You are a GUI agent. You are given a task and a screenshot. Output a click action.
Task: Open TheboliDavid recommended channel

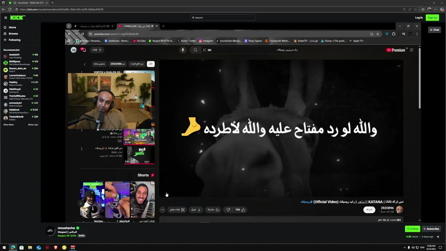[21, 118]
